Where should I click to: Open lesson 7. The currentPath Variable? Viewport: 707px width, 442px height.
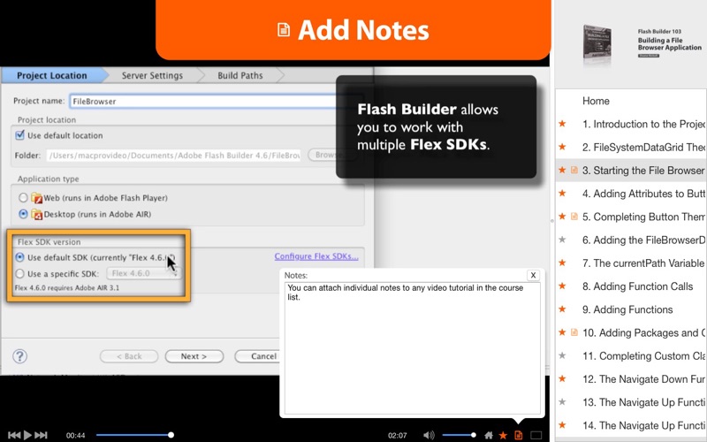click(x=643, y=263)
